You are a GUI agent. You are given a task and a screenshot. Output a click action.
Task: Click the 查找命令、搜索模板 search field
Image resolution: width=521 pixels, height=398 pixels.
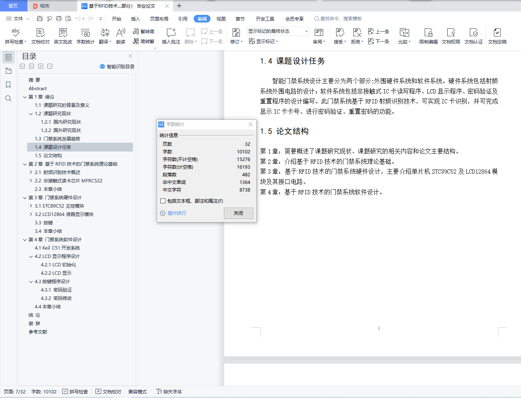point(338,19)
